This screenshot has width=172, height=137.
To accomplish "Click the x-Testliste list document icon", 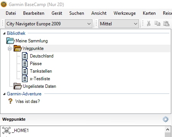I will [25, 79].
